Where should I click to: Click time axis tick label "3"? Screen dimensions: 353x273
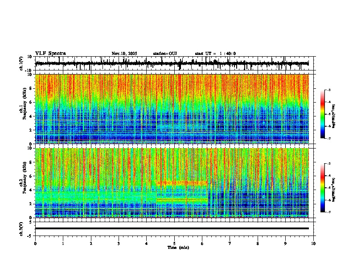click(119, 244)
